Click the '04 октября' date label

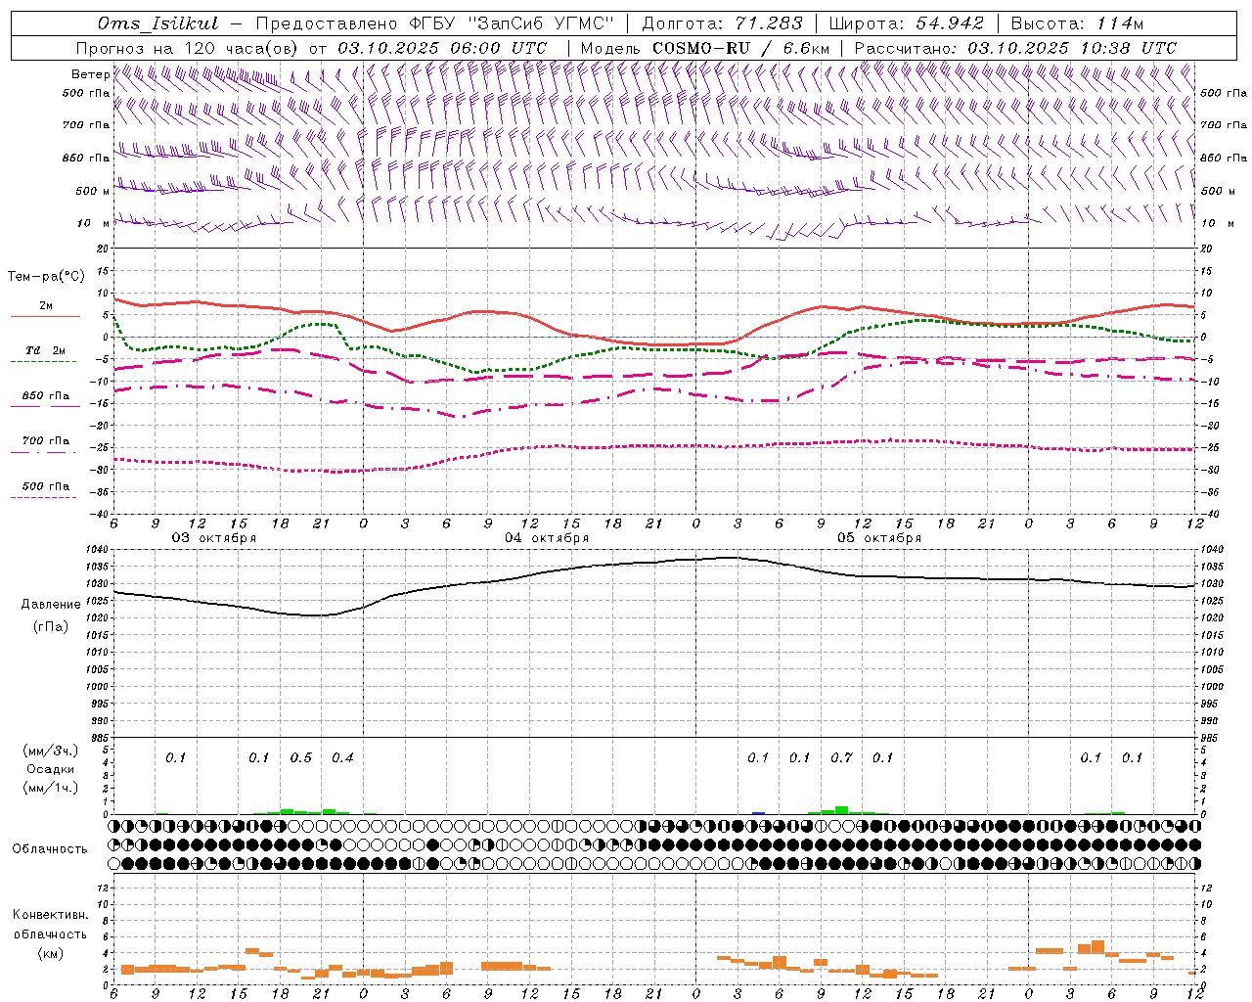pyautogui.click(x=547, y=538)
